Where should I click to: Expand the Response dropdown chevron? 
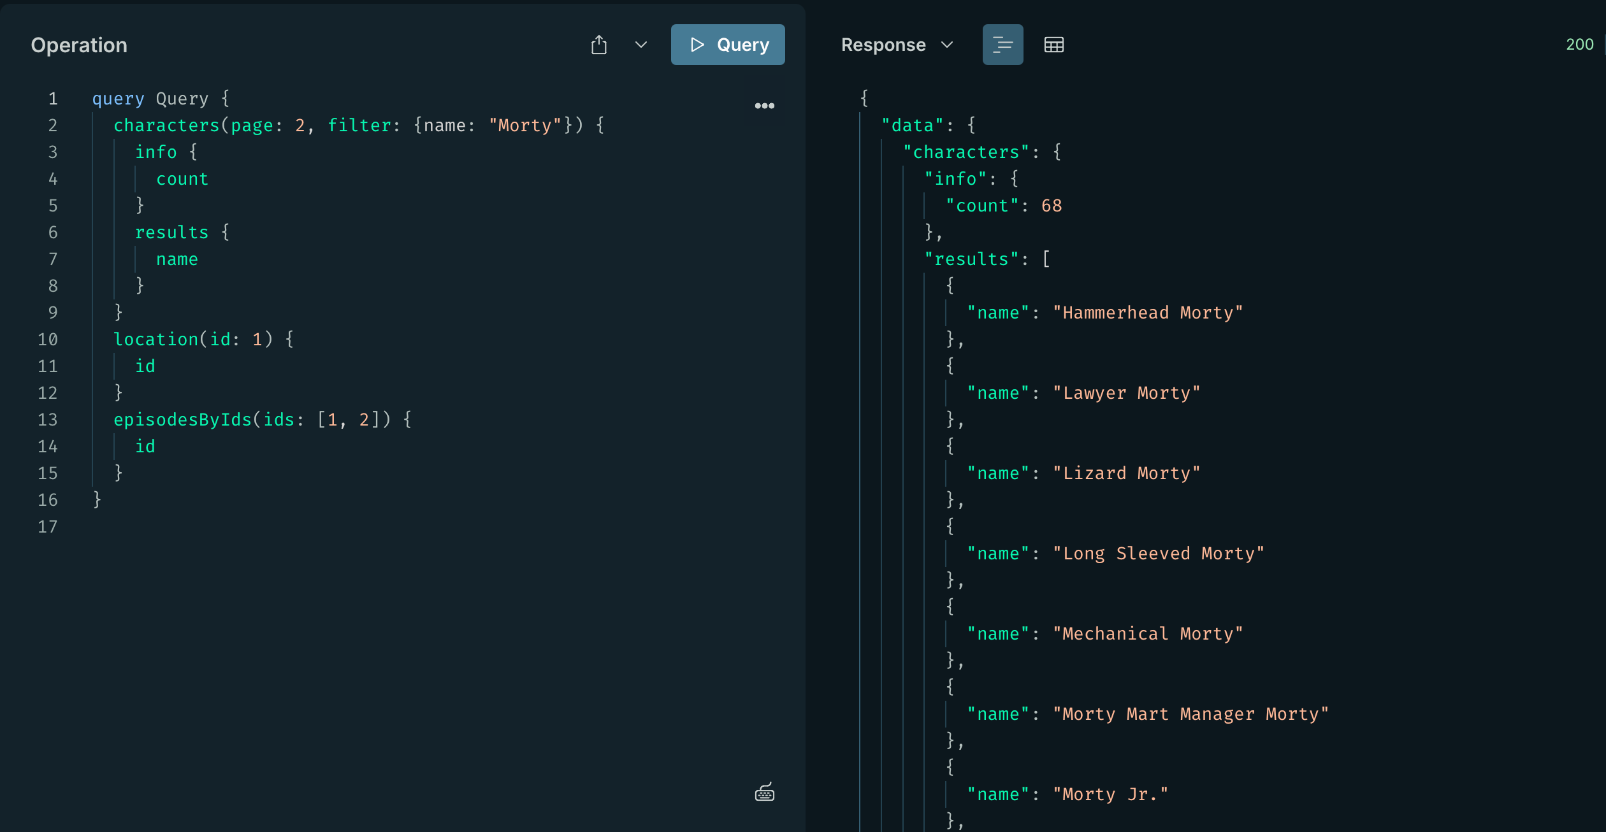947,45
